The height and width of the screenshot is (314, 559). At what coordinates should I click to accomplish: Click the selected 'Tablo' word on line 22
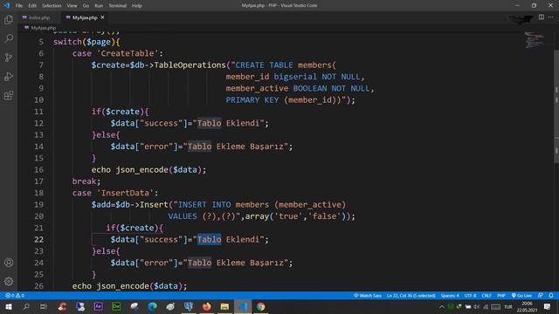pyautogui.click(x=210, y=240)
